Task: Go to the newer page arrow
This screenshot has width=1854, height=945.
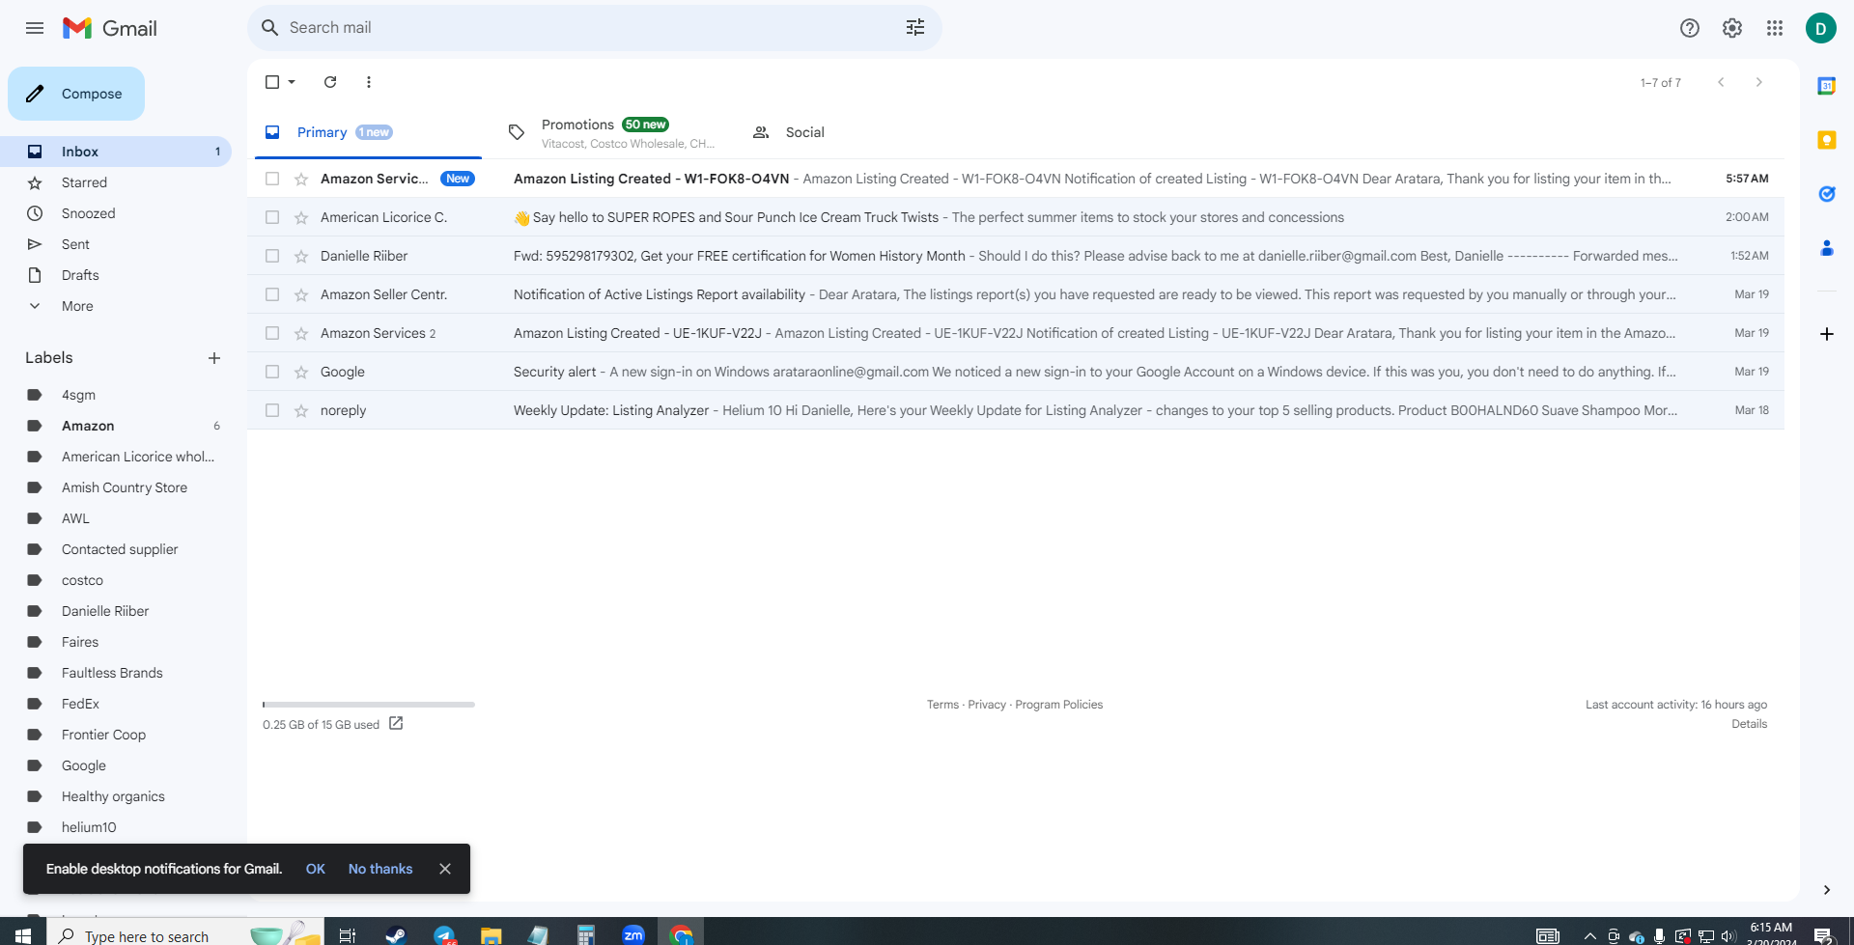Action: pos(1721,82)
